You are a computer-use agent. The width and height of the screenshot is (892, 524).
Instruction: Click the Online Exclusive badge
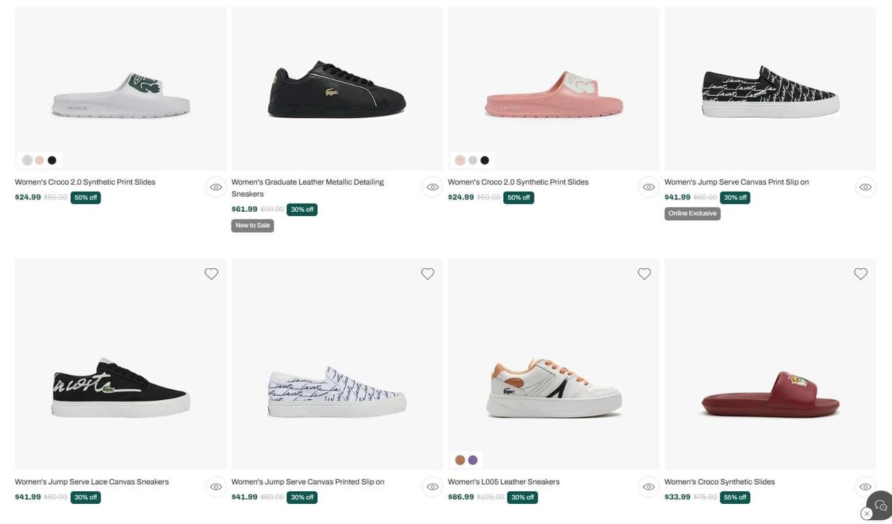pos(692,214)
